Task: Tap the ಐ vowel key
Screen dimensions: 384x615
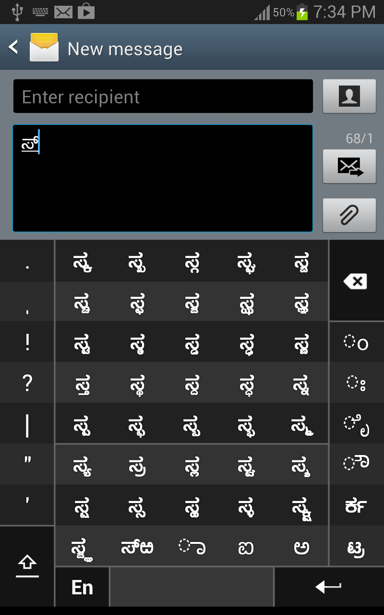Action: tap(246, 547)
